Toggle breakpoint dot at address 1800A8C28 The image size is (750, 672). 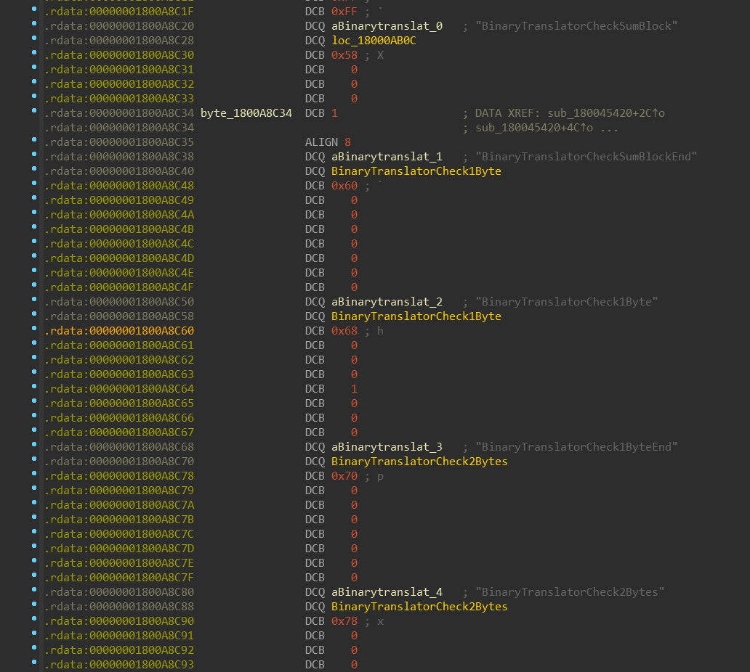[x=34, y=38]
